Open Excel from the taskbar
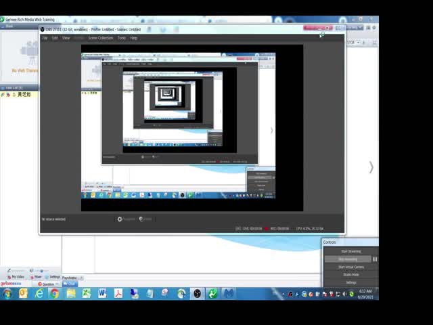This screenshot has height=325, width=433. [x=87, y=294]
